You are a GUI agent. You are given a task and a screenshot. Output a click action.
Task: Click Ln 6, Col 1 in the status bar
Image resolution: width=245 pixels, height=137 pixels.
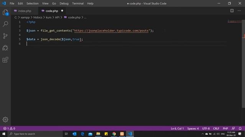click(177, 129)
